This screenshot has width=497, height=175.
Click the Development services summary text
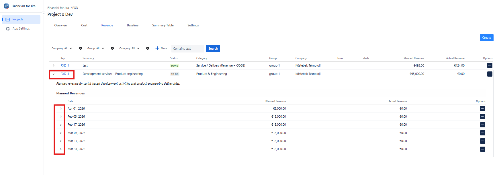tap(113, 74)
